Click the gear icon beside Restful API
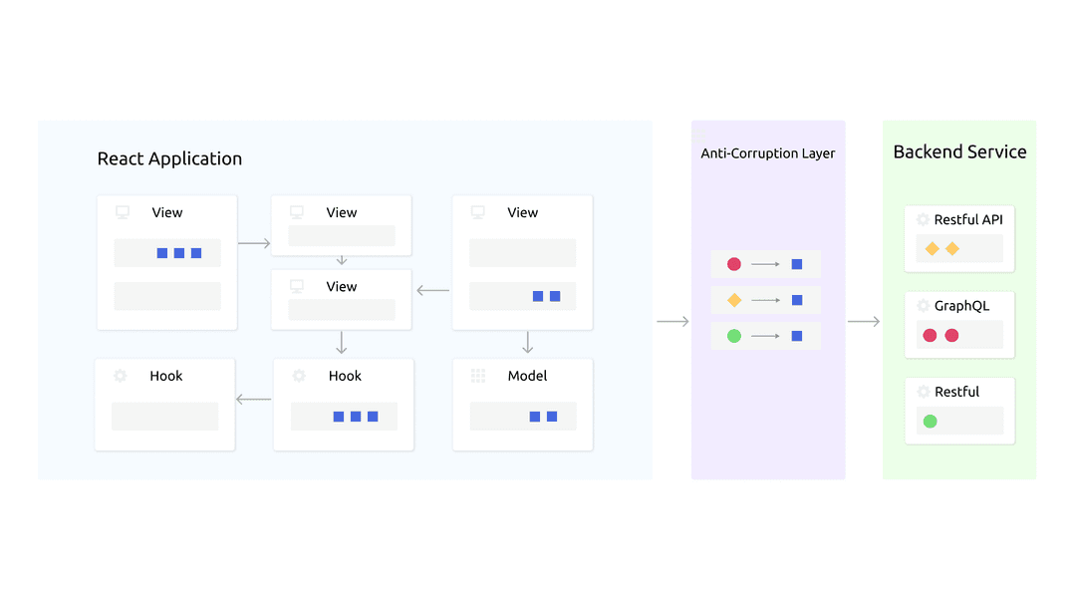This screenshot has height=590, width=1076. click(x=923, y=219)
